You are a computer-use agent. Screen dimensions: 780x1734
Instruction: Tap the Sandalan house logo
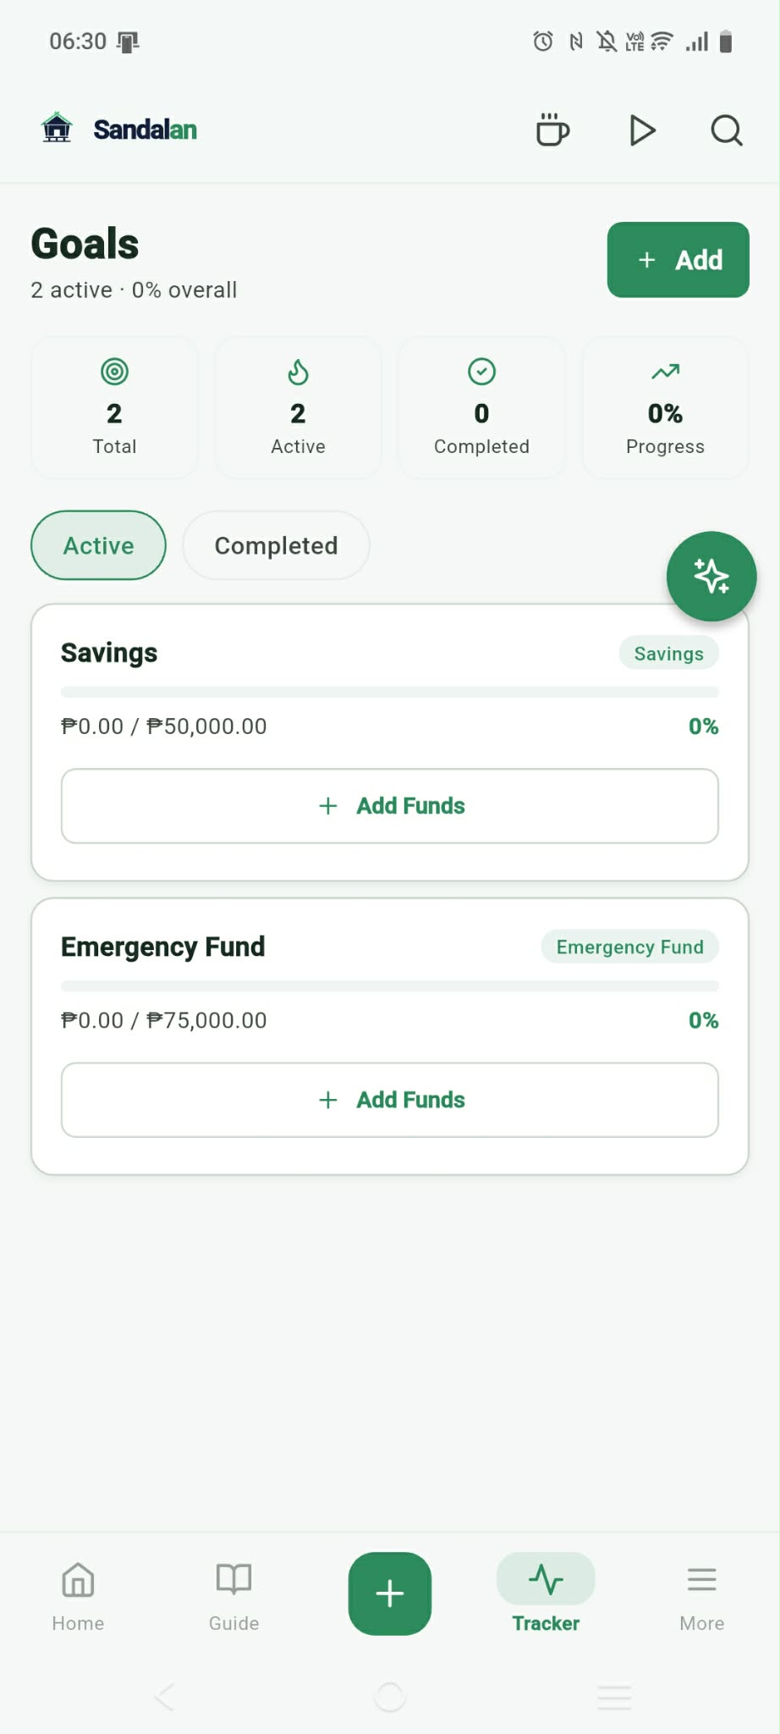57,129
